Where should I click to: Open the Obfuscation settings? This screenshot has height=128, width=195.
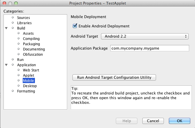(x=33, y=55)
